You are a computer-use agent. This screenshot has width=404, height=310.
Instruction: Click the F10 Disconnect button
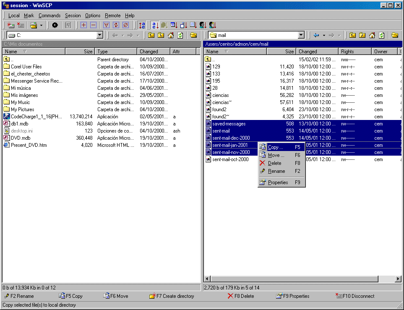(355, 296)
